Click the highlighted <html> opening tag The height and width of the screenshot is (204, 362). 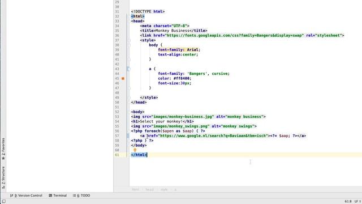(137, 16)
